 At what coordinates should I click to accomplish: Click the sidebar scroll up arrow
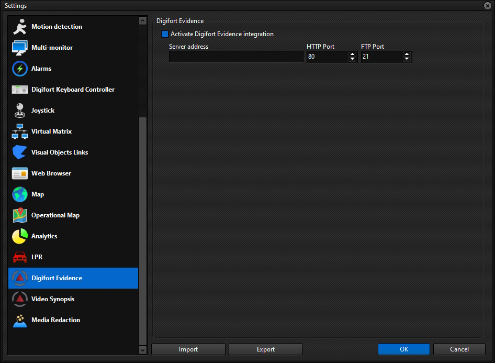click(143, 21)
